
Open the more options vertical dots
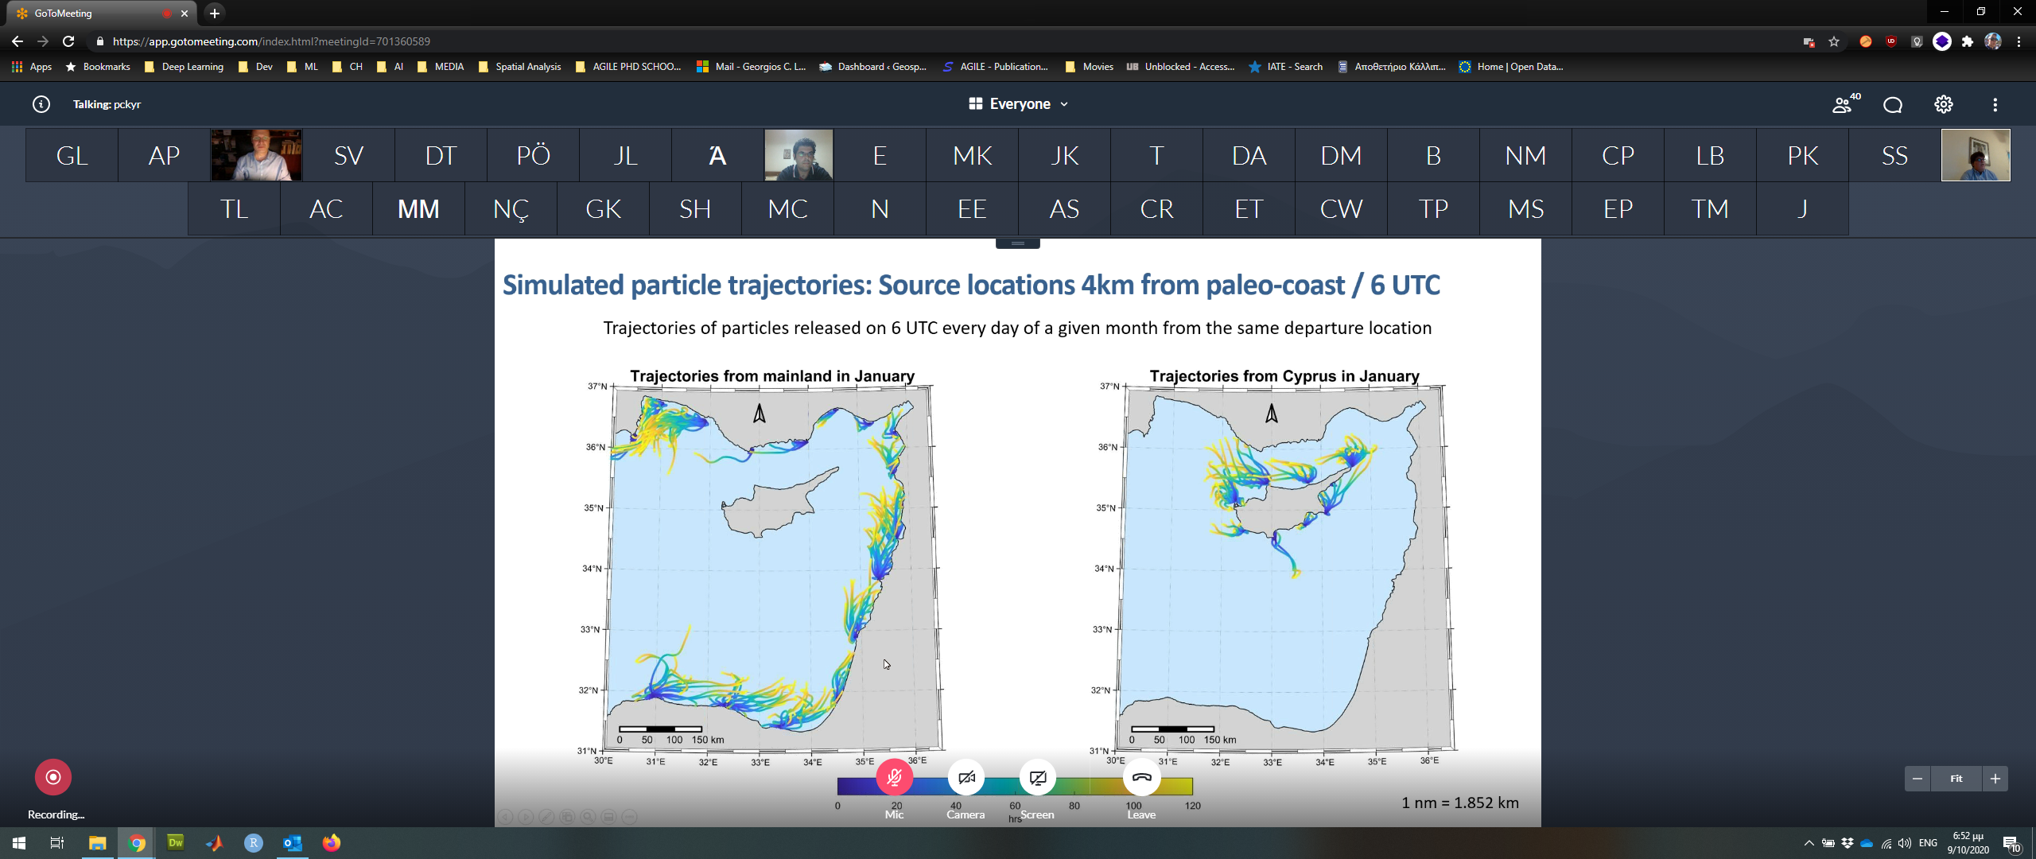click(1995, 104)
